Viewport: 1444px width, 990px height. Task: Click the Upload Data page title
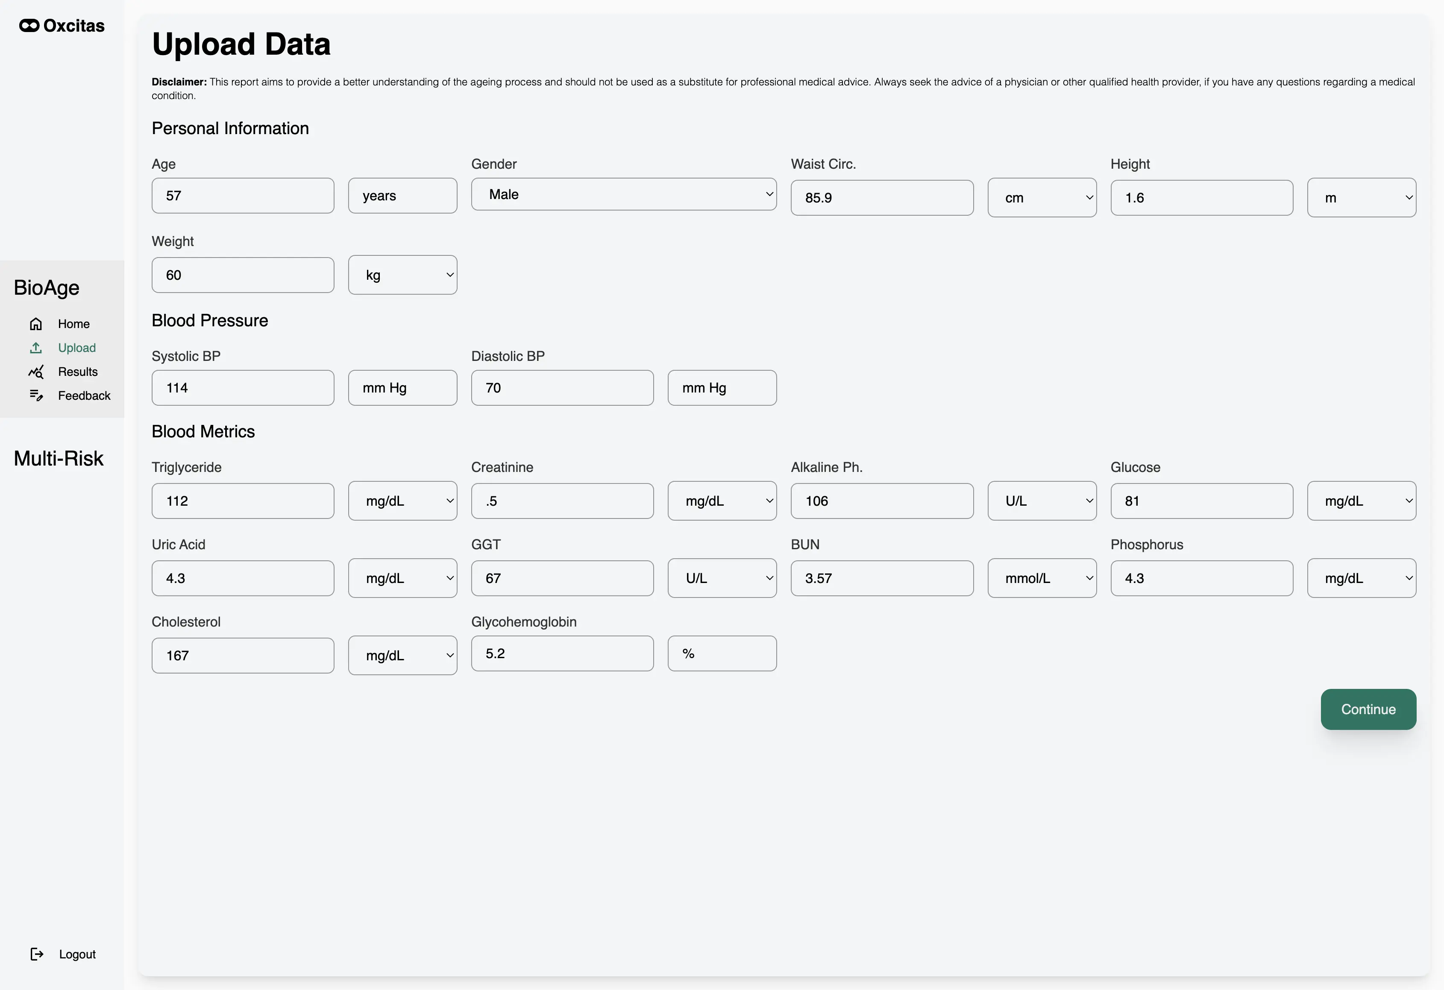(x=241, y=44)
